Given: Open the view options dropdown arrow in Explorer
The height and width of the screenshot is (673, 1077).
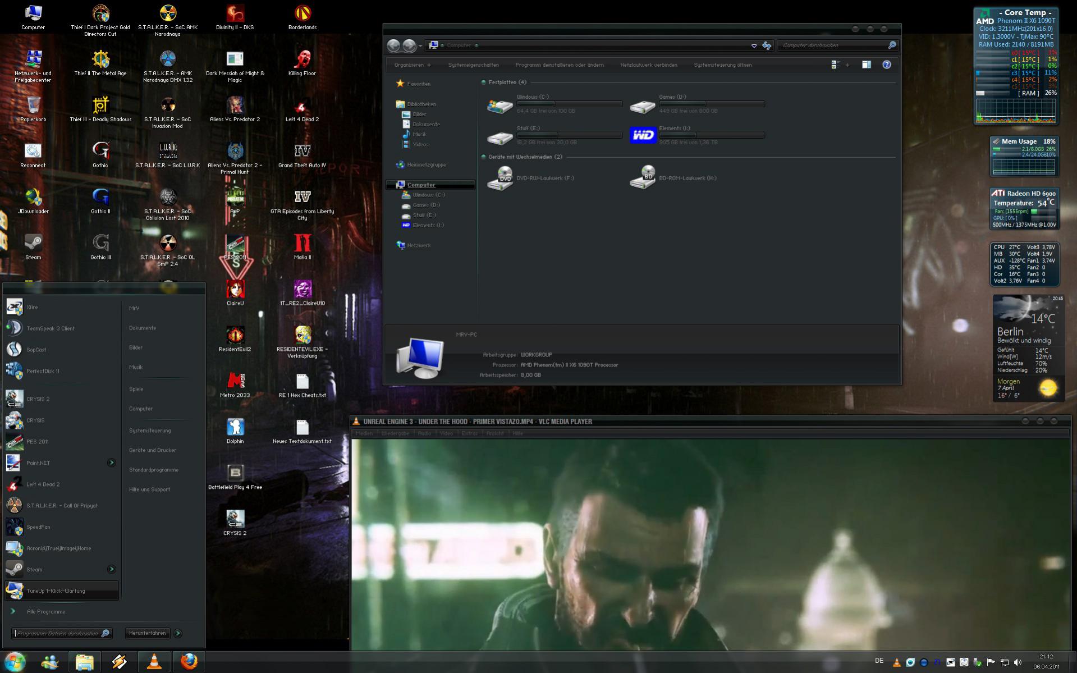Looking at the screenshot, I should (847, 65).
